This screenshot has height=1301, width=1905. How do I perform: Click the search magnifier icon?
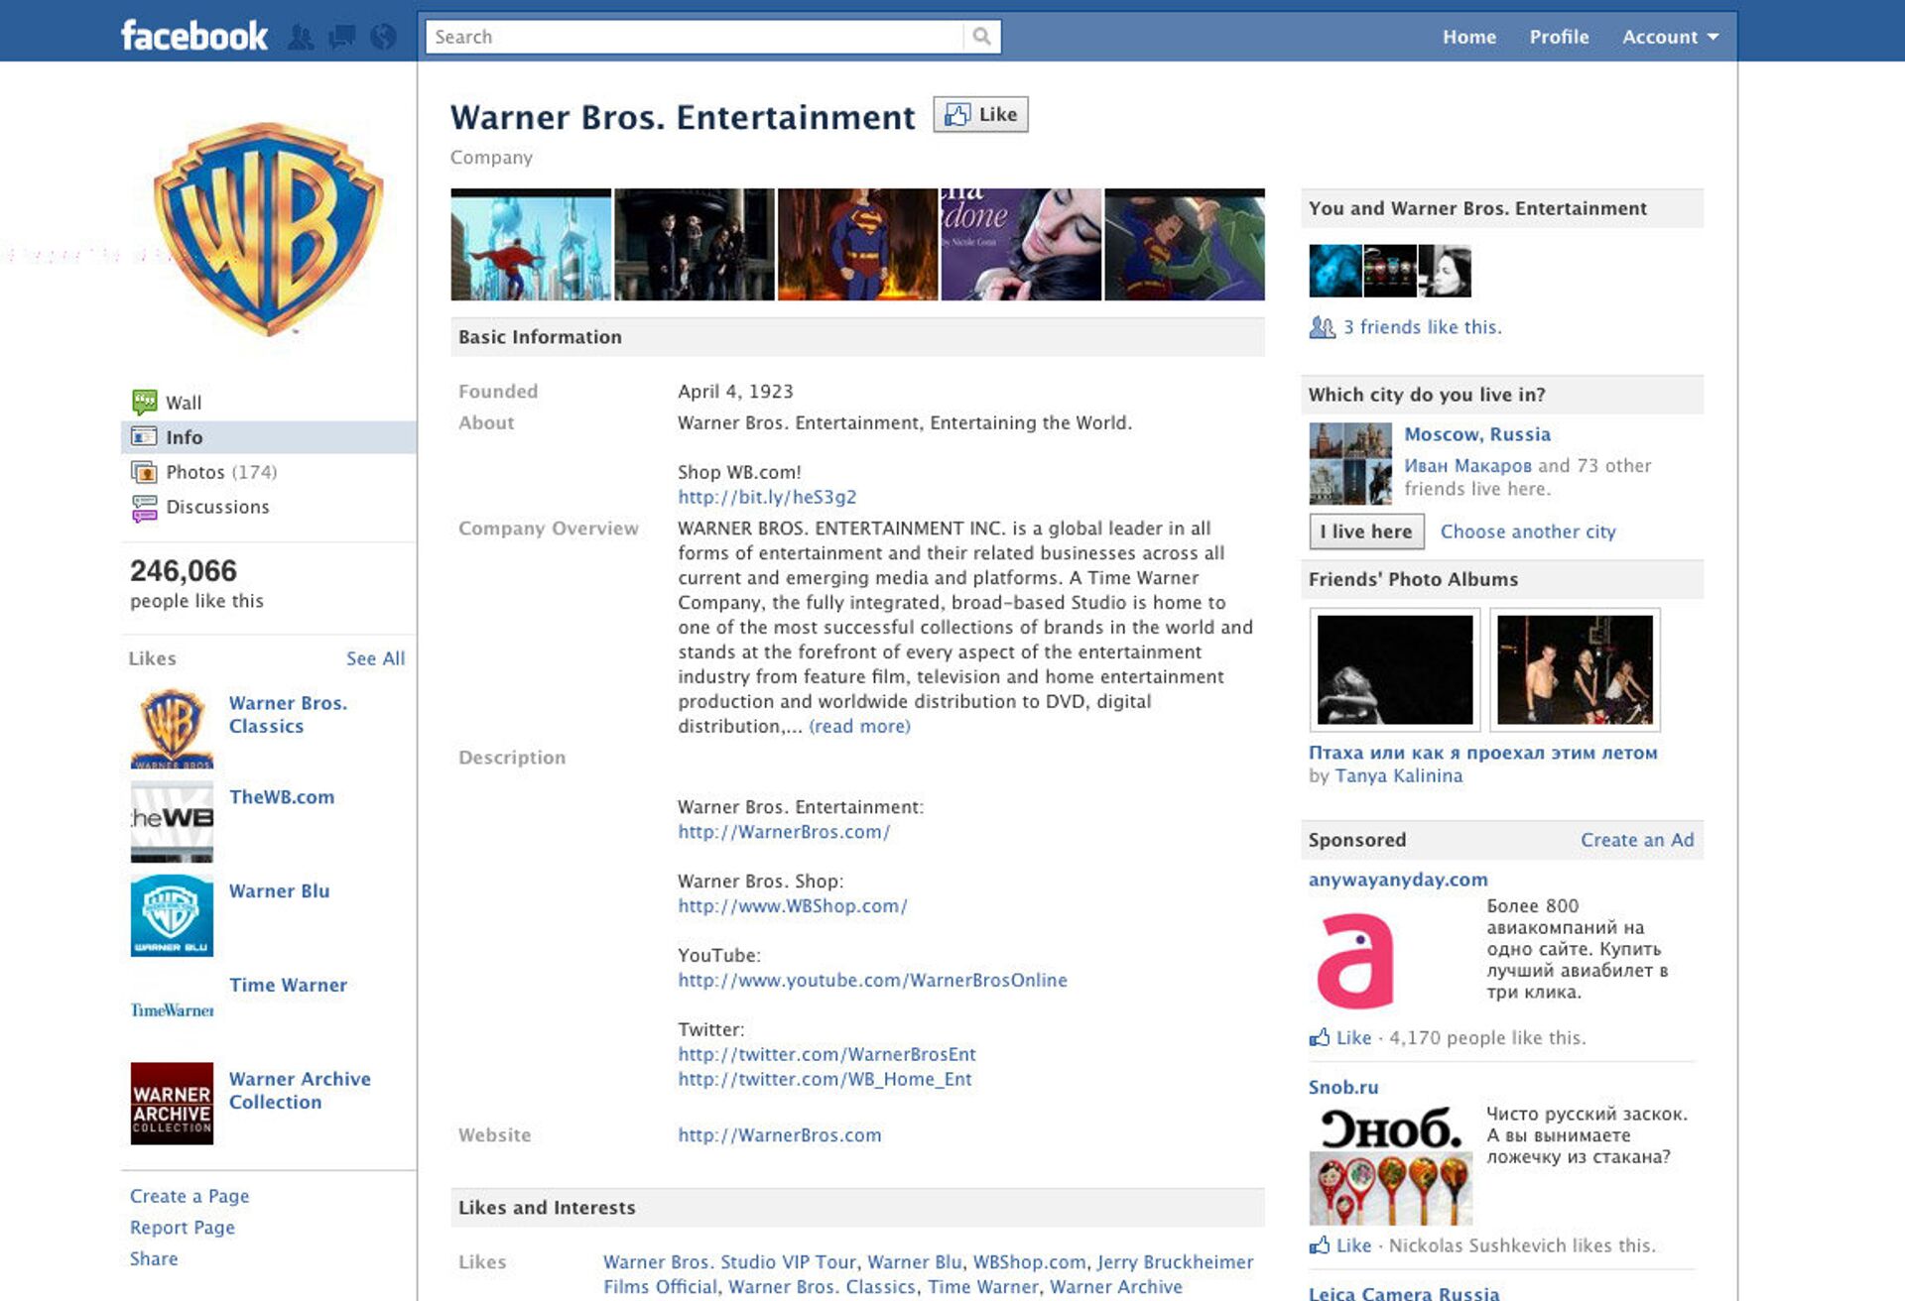(x=981, y=37)
